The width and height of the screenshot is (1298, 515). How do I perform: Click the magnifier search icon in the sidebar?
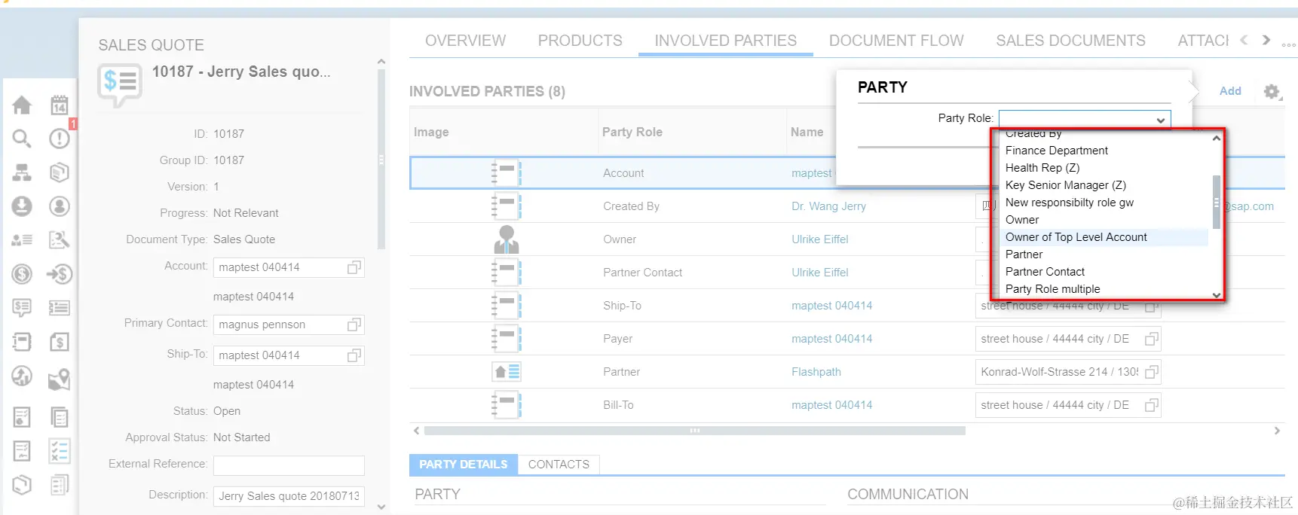(22, 139)
